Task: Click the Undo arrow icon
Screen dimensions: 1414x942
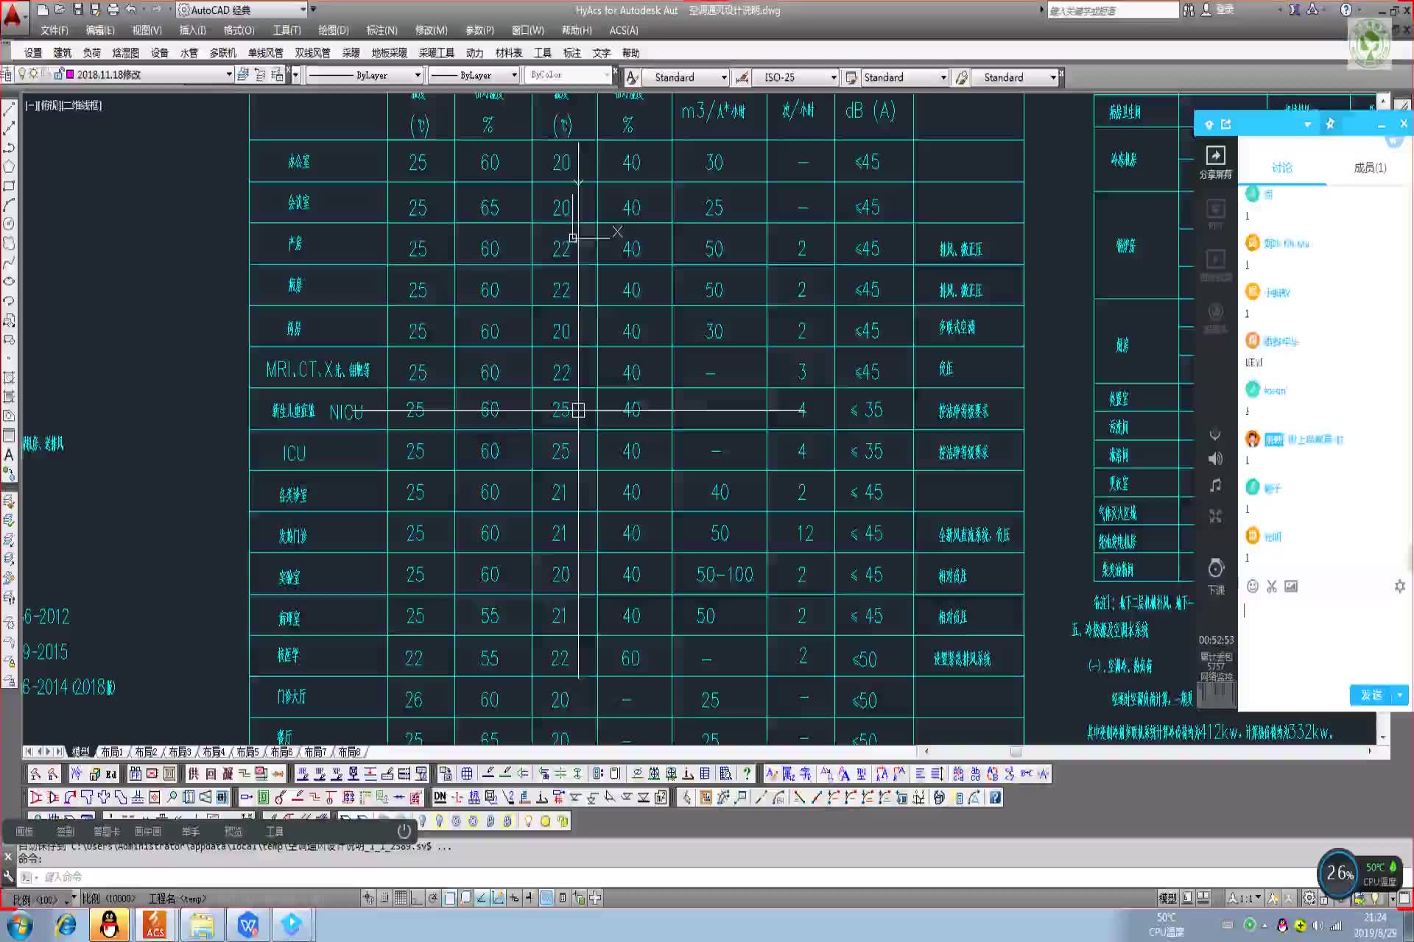Action: (x=131, y=10)
